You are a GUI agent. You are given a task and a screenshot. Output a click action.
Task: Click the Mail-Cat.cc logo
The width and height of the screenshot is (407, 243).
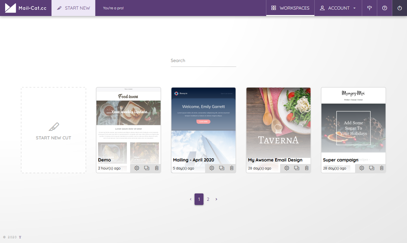pyautogui.click(x=26, y=8)
